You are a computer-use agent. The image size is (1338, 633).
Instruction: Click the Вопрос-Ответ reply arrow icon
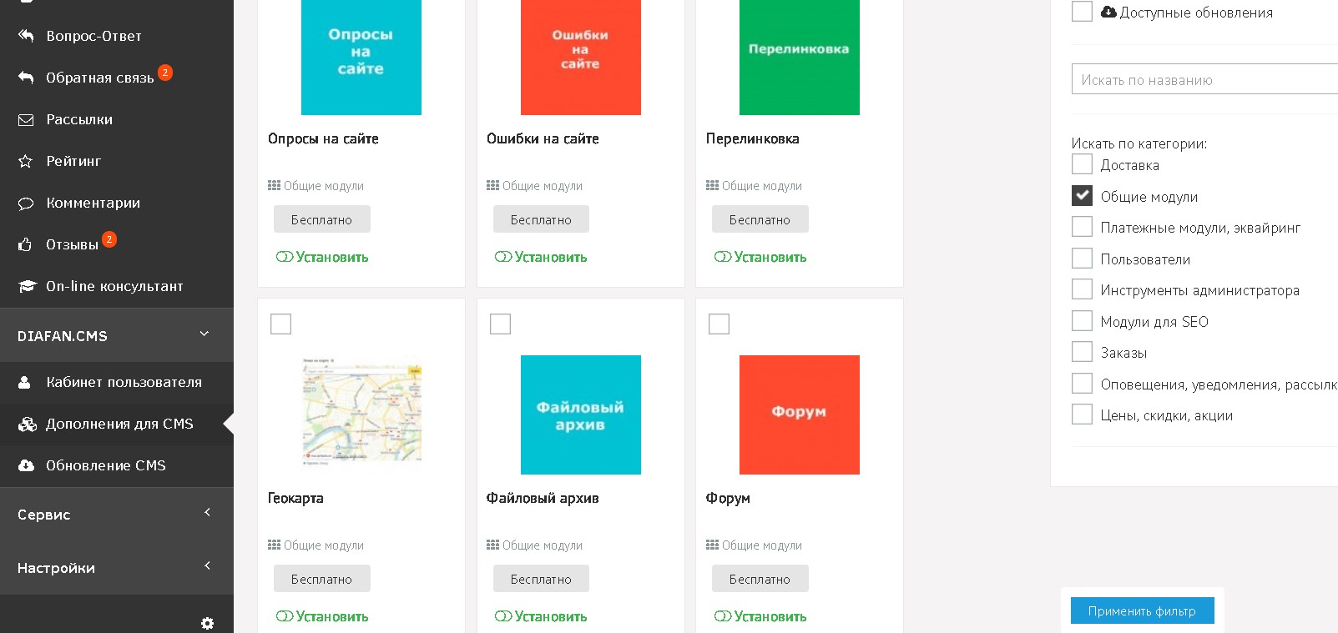[x=26, y=36]
